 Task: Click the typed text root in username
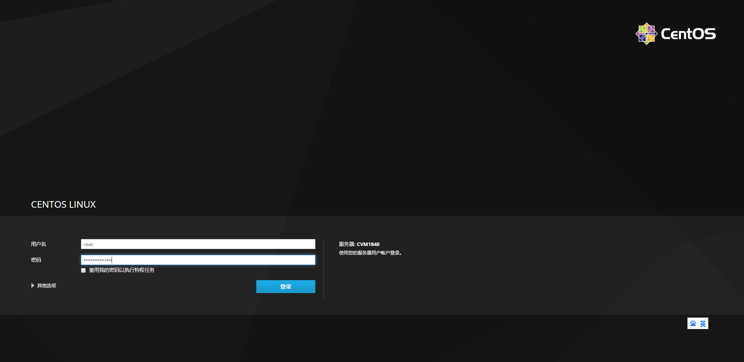tap(88, 244)
